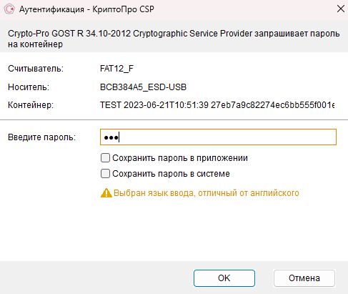Click the Считыватель label
348x294 pixels.
[36, 69]
